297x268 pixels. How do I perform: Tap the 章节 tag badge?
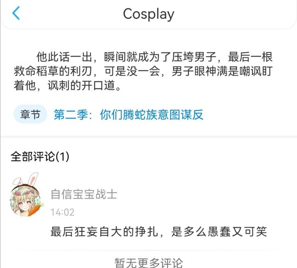click(x=30, y=115)
